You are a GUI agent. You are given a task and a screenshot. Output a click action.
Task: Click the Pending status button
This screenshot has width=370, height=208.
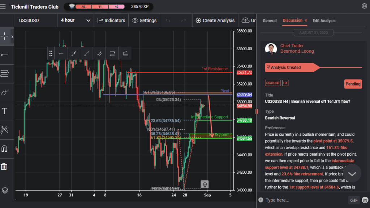point(353,84)
